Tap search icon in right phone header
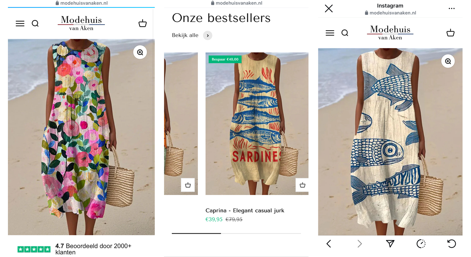 (345, 33)
